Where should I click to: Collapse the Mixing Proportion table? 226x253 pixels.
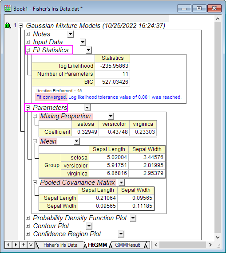click(35, 116)
